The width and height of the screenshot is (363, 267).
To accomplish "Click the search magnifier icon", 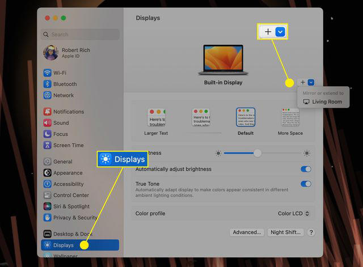I will click(46, 35).
